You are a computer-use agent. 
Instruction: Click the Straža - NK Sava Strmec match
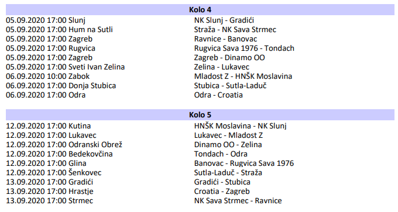[x=235, y=30]
